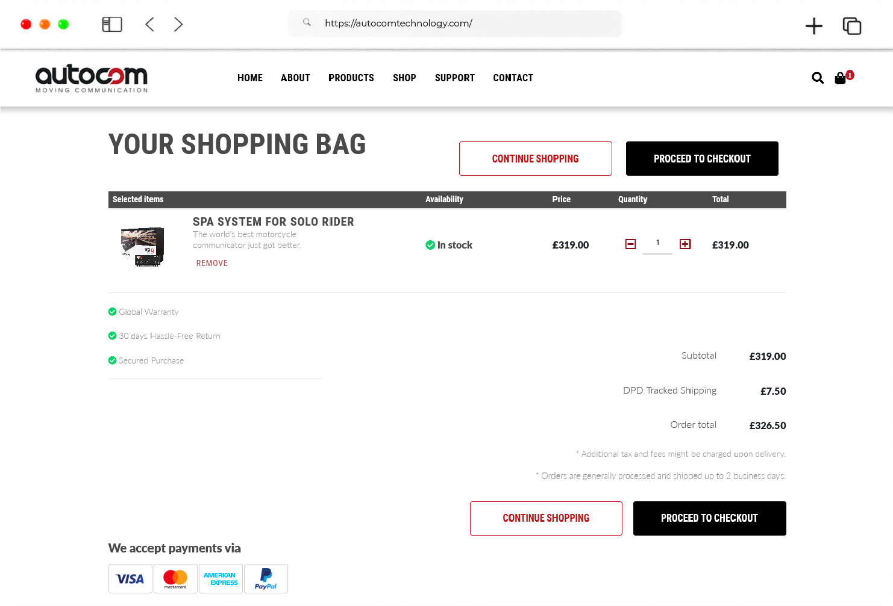This screenshot has height=606, width=893.
Task: Go to the Support menu item
Action: (x=454, y=78)
